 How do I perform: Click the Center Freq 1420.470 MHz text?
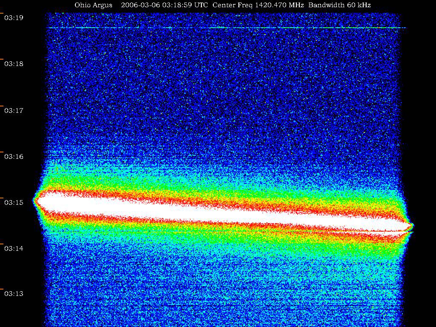click(x=258, y=5)
